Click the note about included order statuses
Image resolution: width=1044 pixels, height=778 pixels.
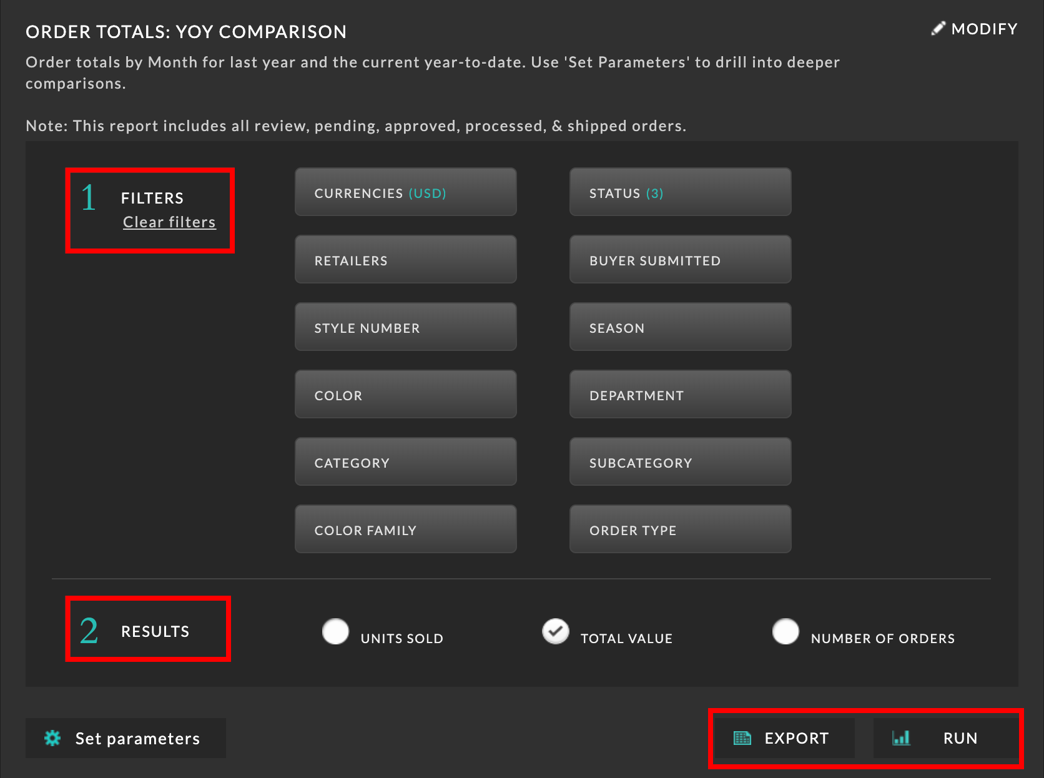pos(356,126)
